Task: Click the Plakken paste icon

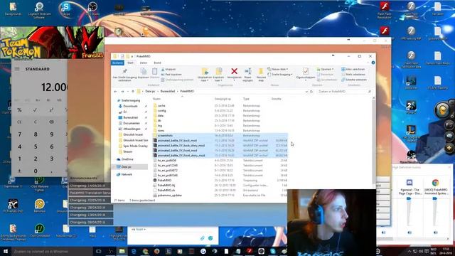Action: (155, 71)
